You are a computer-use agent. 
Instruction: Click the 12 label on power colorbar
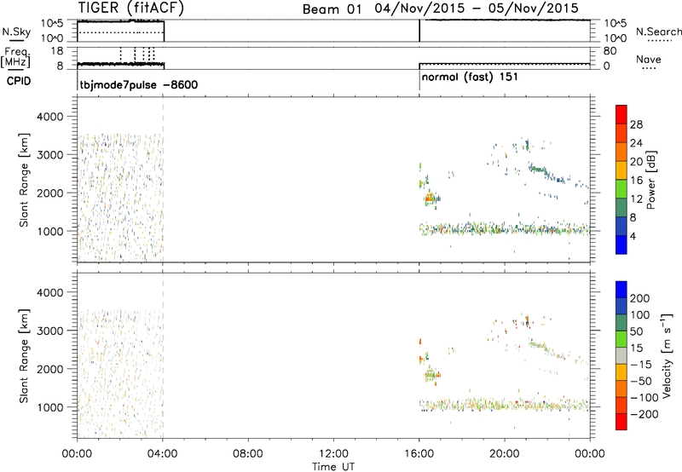coord(636,199)
